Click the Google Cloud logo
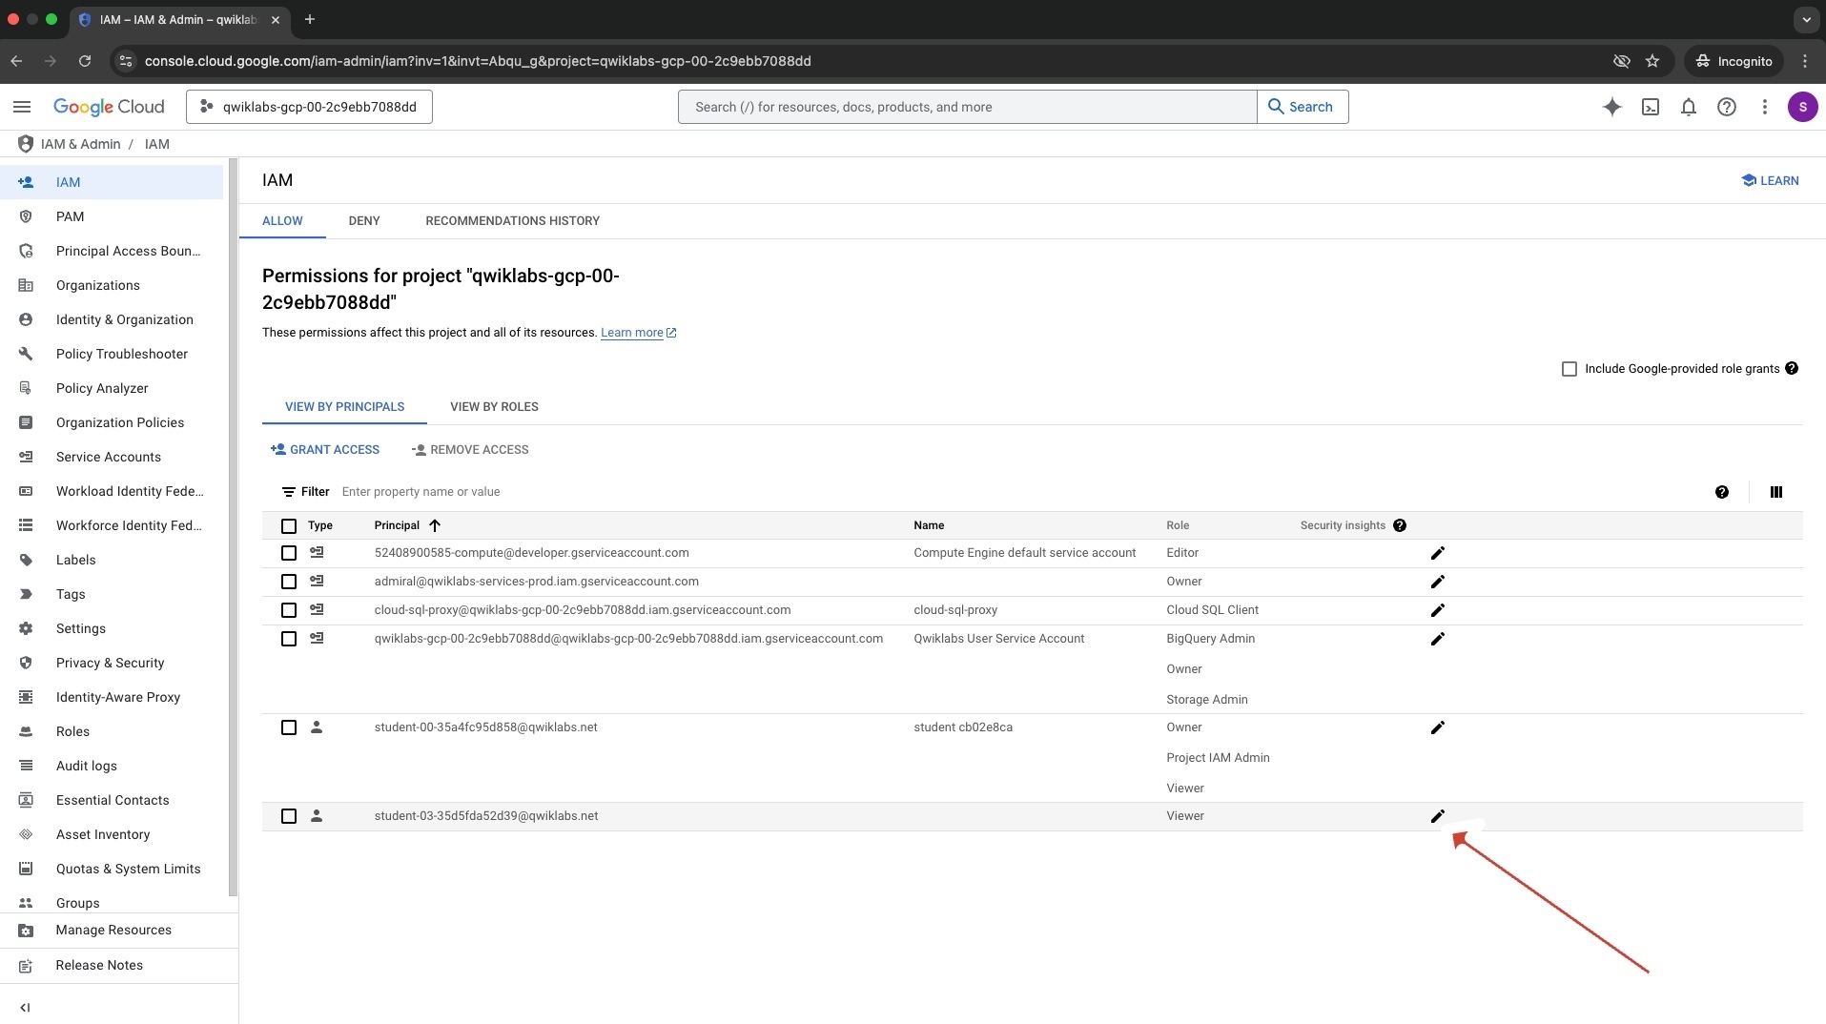This screenshot has width=1826, height=1024. (x=109, y=107)
